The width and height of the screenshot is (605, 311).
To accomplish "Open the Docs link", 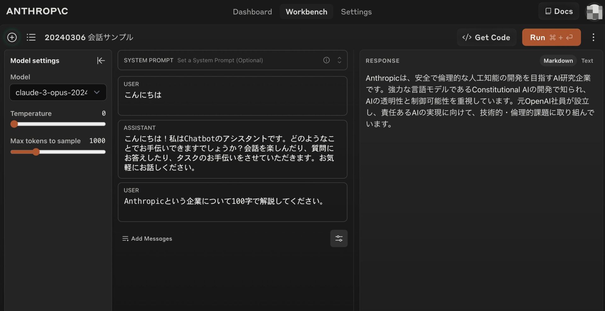I will (x=559, y=11).
